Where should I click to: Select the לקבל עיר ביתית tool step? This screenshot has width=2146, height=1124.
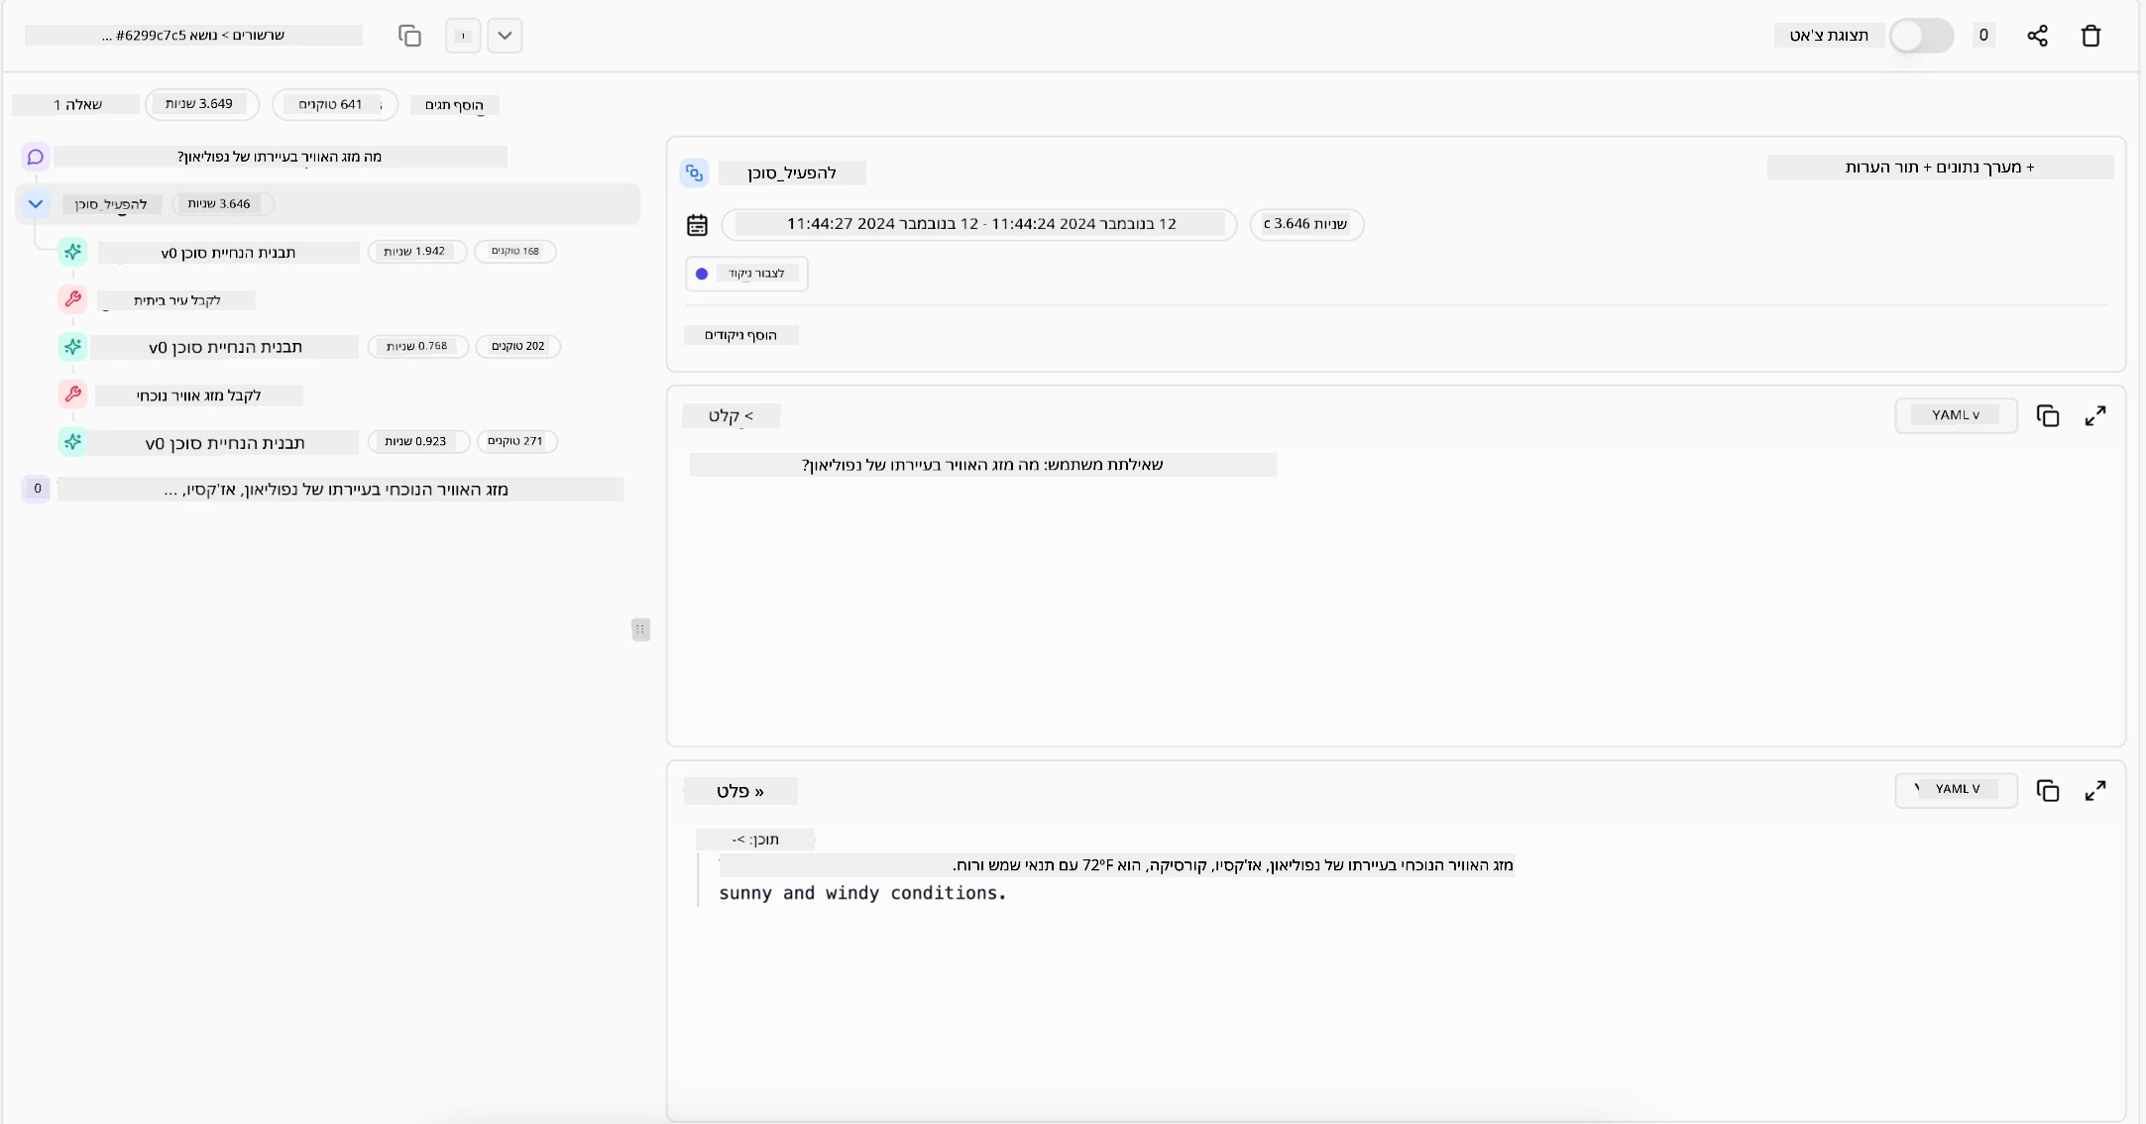176,300
